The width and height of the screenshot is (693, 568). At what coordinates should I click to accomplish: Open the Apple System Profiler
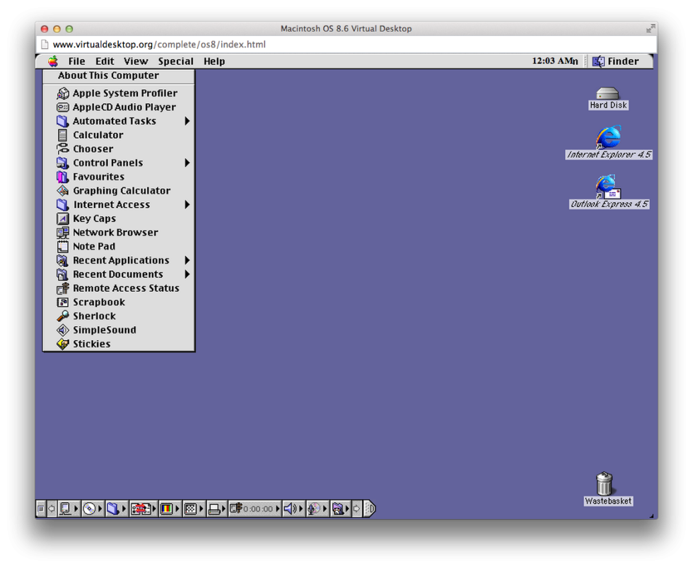(x=124, y=93)
